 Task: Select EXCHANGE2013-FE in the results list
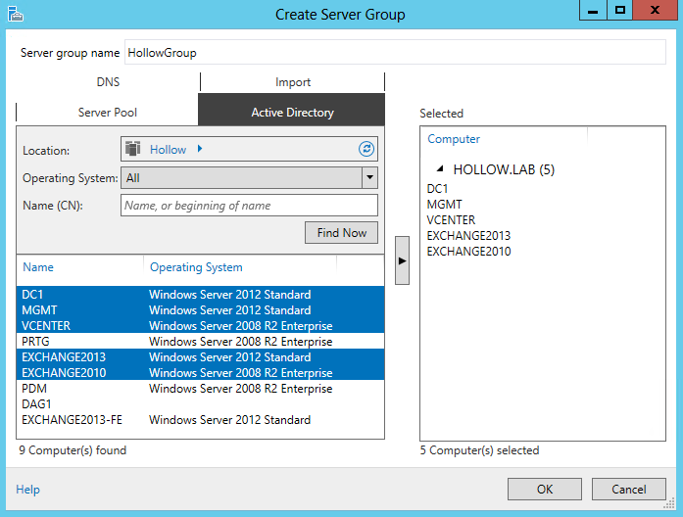tap(69, 420)
